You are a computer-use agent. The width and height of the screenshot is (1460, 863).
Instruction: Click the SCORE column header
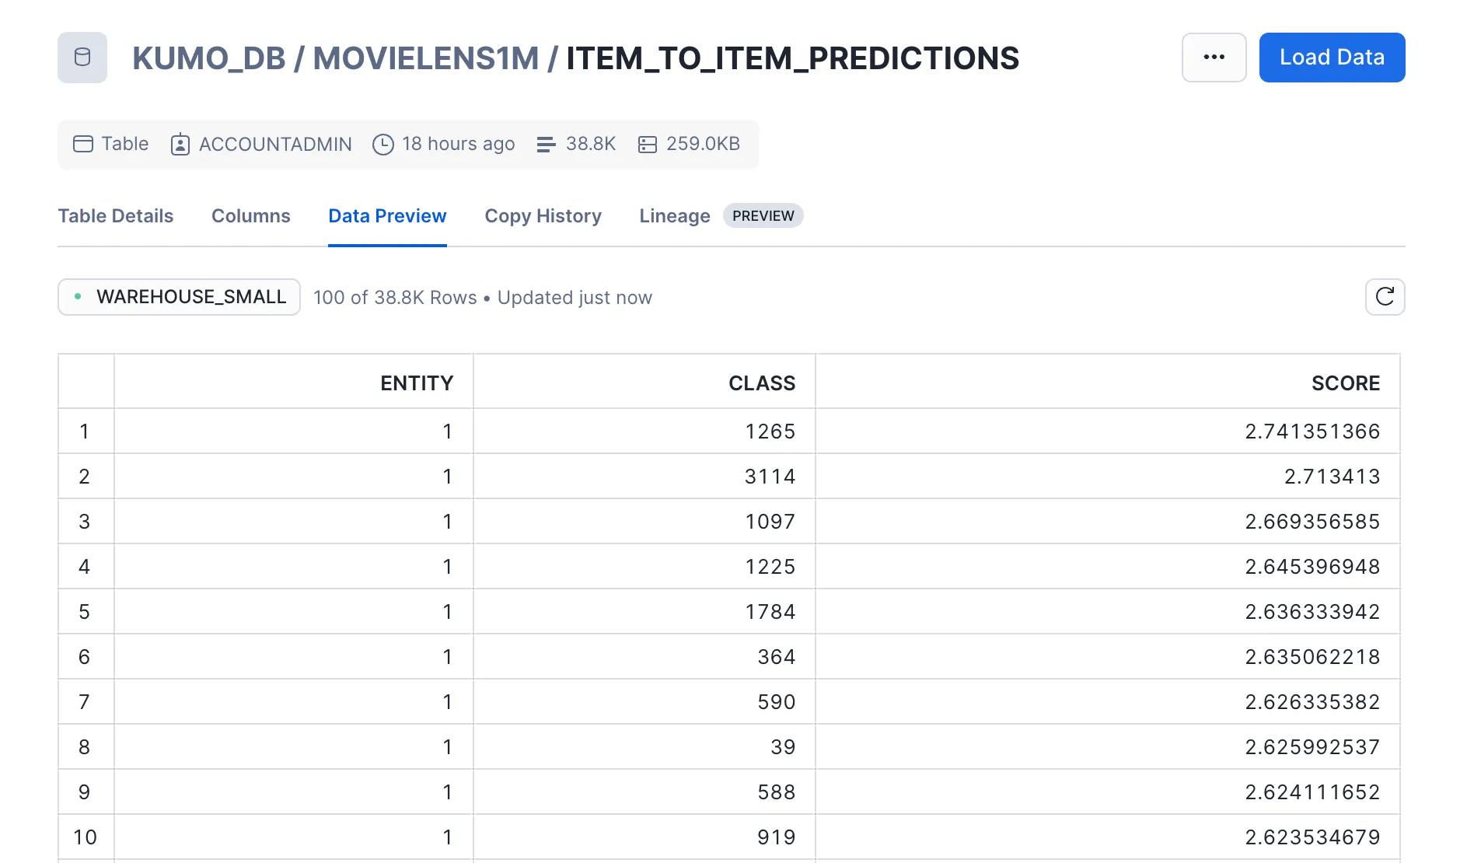pyautogui.click(x=1345, y=383)
